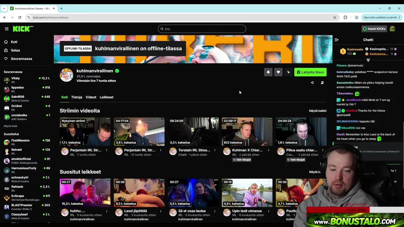The width and height of the screenshot is (404, 227).
Task: Select the Koti tab on the channel
Action: point(64,97)
